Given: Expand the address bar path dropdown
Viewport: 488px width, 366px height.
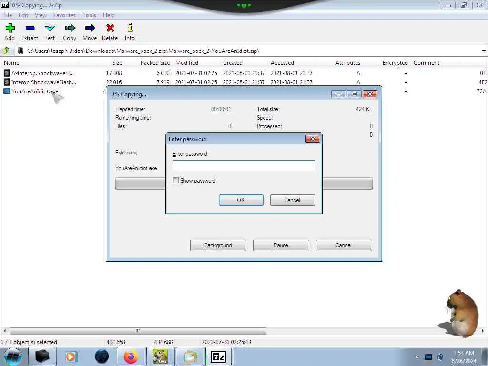Looking at the screenshot, I should [x=484, y=51].
